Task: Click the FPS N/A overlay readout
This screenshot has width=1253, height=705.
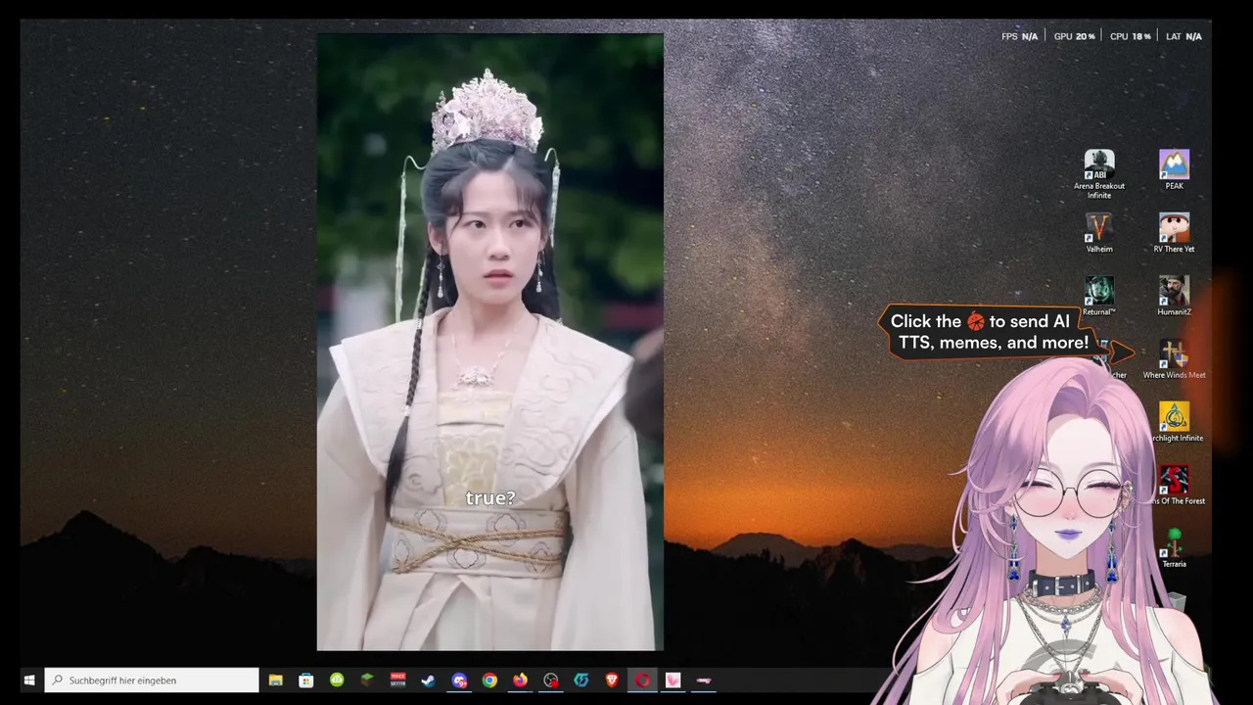Action: (x=1019, y=36)
